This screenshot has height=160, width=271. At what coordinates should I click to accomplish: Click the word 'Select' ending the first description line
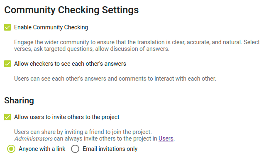pyautogui.click(x=251, y=42)
